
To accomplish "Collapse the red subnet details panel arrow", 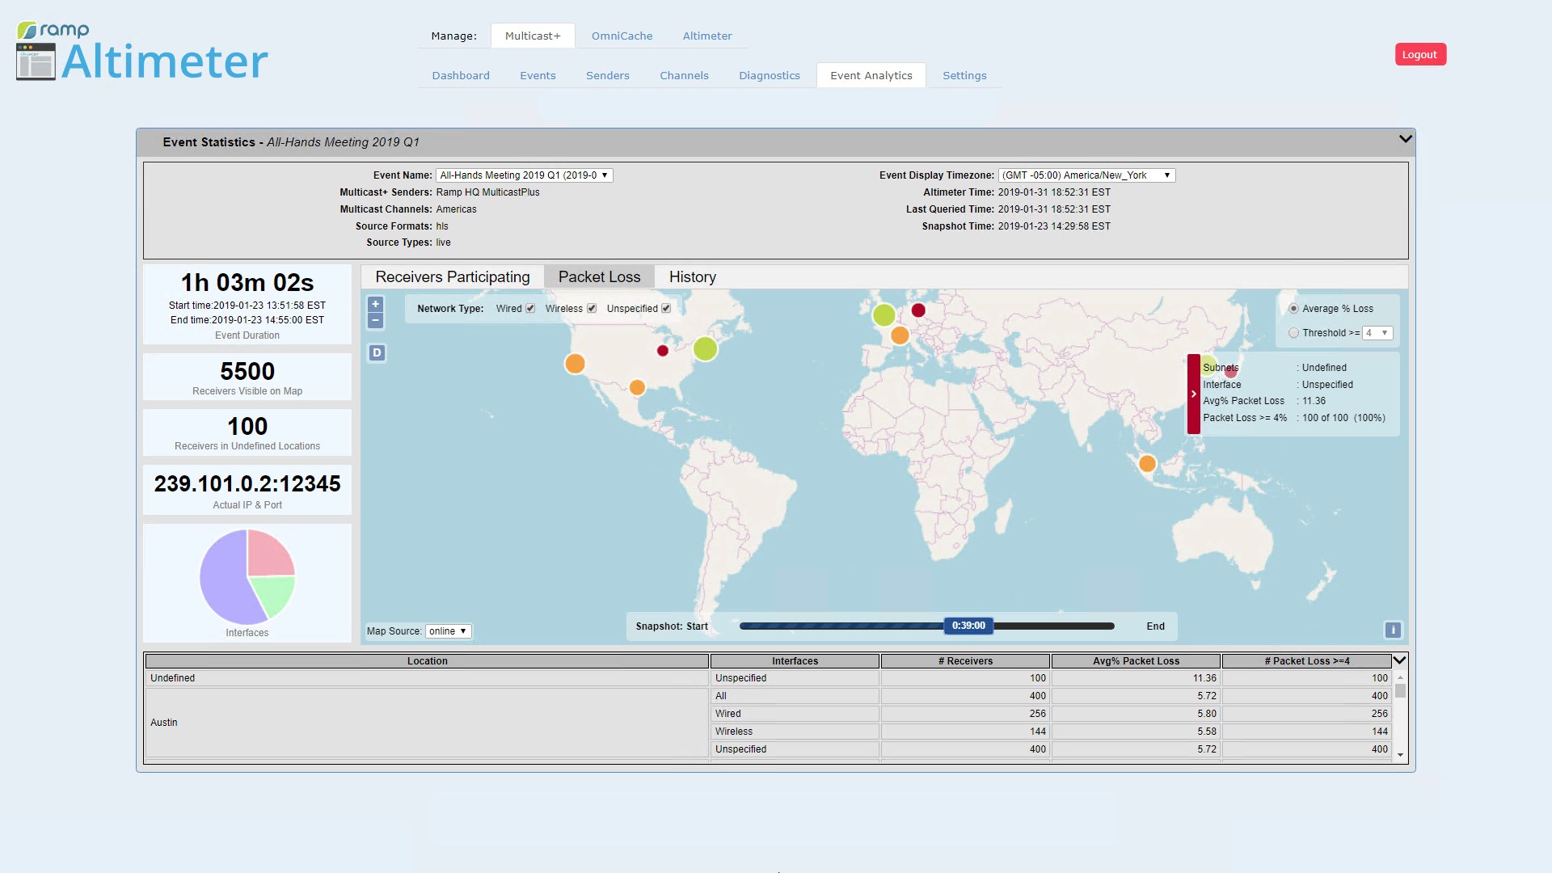I will 1193,394.
